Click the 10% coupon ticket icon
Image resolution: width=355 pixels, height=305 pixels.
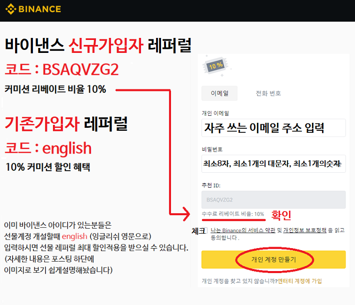(216, 66)
